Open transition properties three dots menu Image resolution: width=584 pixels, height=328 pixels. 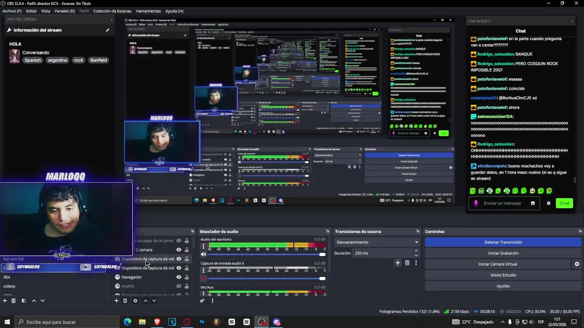tap(416, 263)
